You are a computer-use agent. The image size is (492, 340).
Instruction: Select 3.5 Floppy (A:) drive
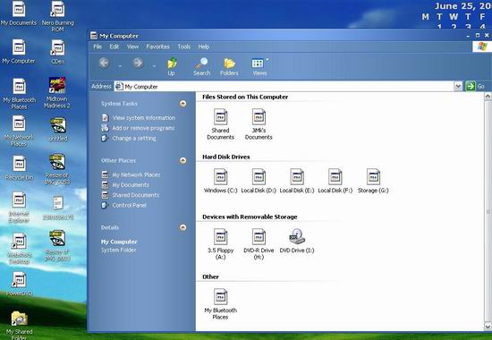pos(220,244)
